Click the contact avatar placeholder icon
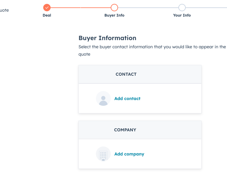Viewport: 227px width, 178px height. 103,98
